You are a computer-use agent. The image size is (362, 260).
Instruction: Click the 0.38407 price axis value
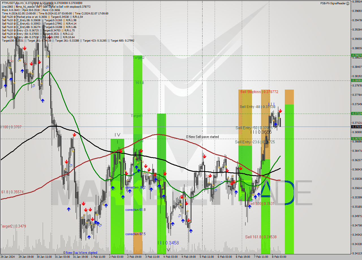(357, 67)
